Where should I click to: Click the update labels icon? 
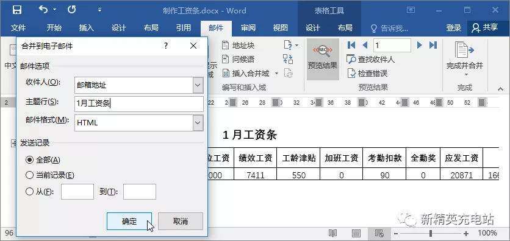[x=288, y=73]
